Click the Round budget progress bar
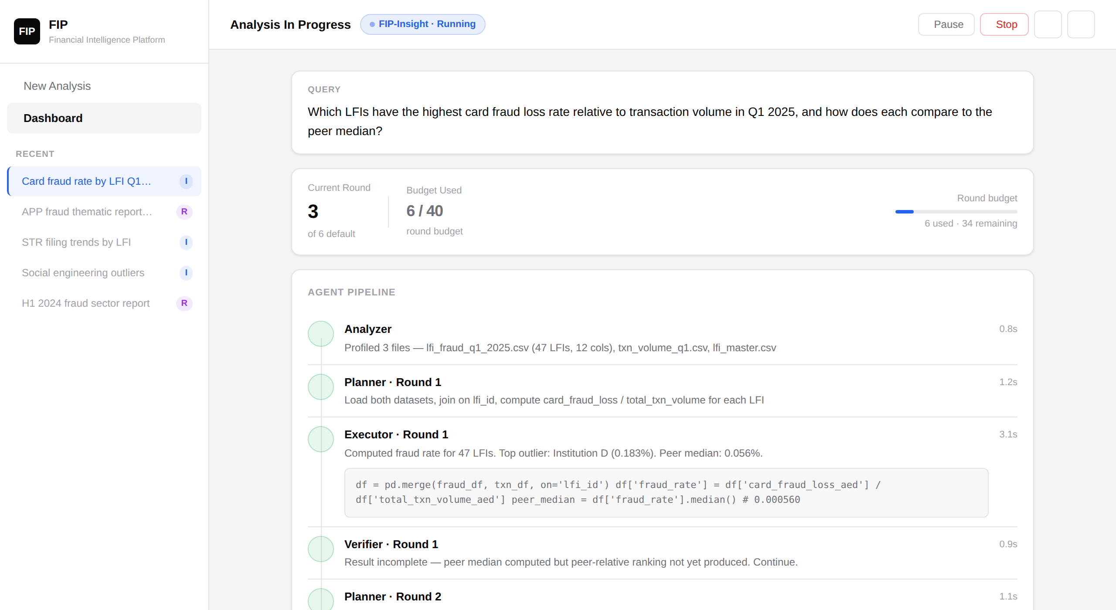 [x=956, y=212]
